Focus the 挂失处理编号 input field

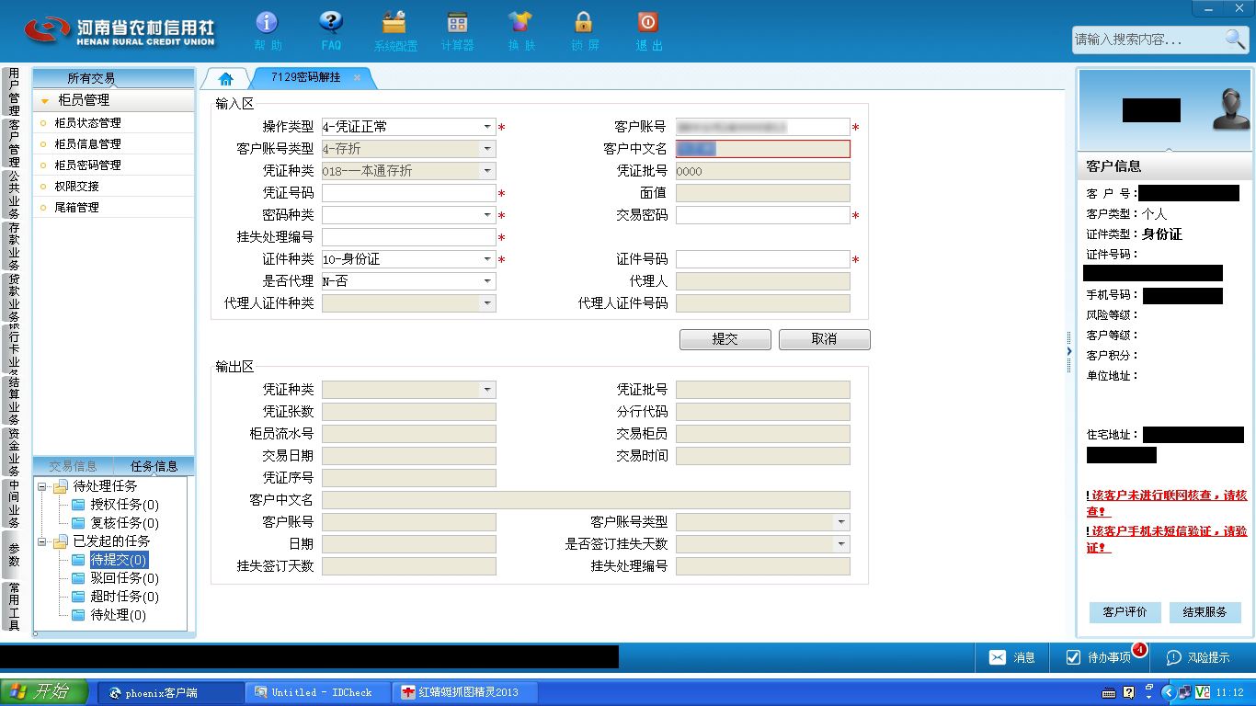pyautogui.click(x=408, y=237)
